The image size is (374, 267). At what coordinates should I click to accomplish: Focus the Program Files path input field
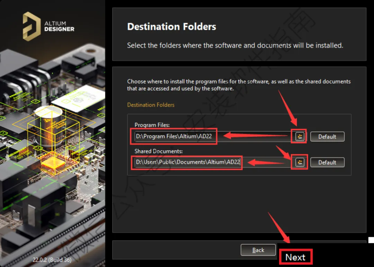click(213, 136)
